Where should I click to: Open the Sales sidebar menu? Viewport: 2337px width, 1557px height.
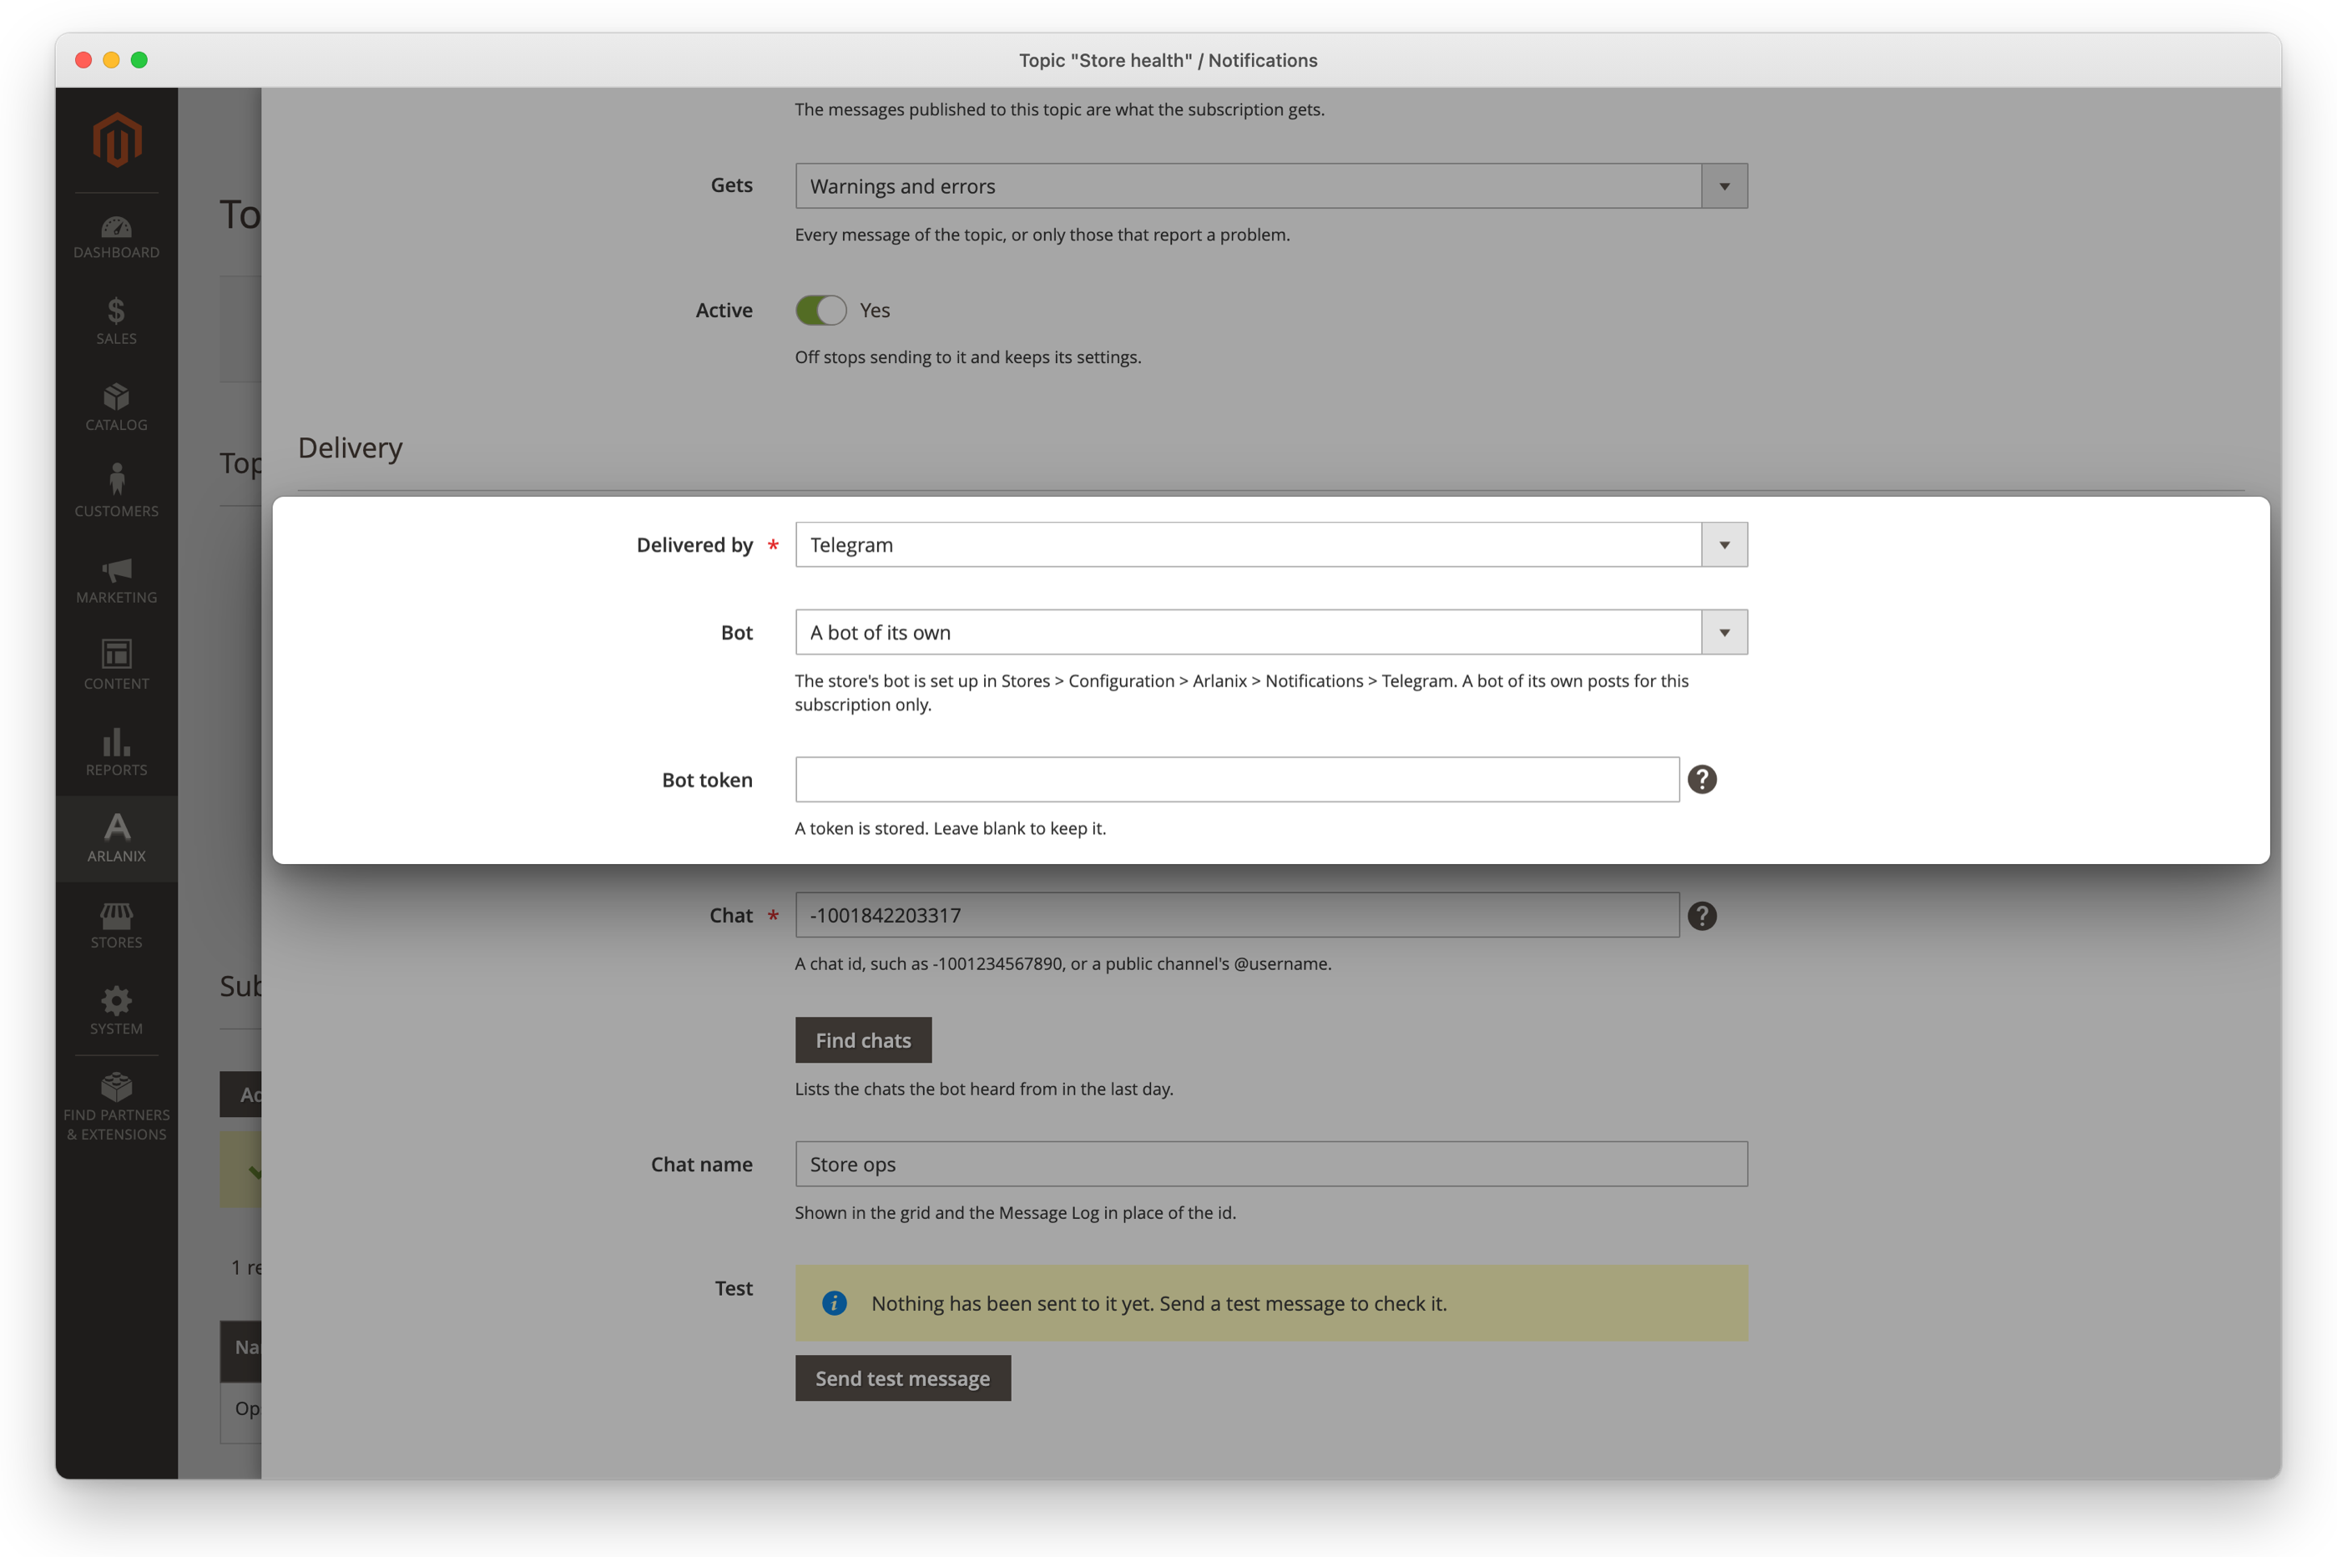pos(116,321)
